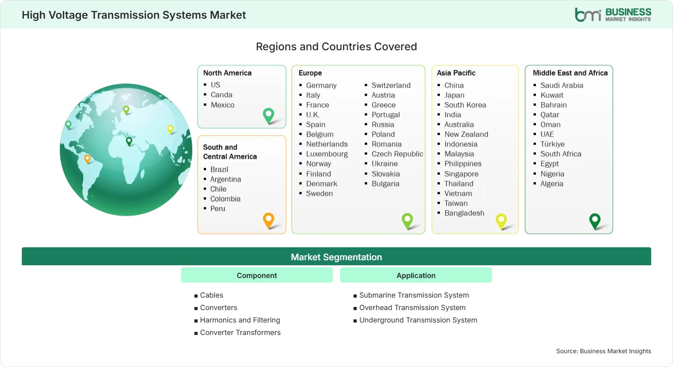
Task: Click the South and Central America heading
Action: point(230,152)
